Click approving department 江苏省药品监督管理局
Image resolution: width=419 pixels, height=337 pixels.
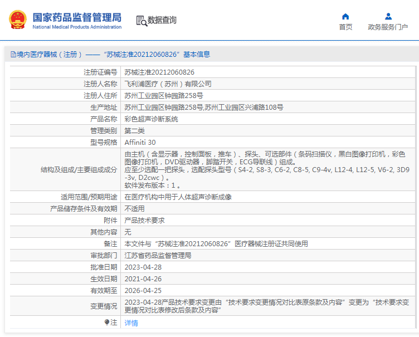coord(158,256)
